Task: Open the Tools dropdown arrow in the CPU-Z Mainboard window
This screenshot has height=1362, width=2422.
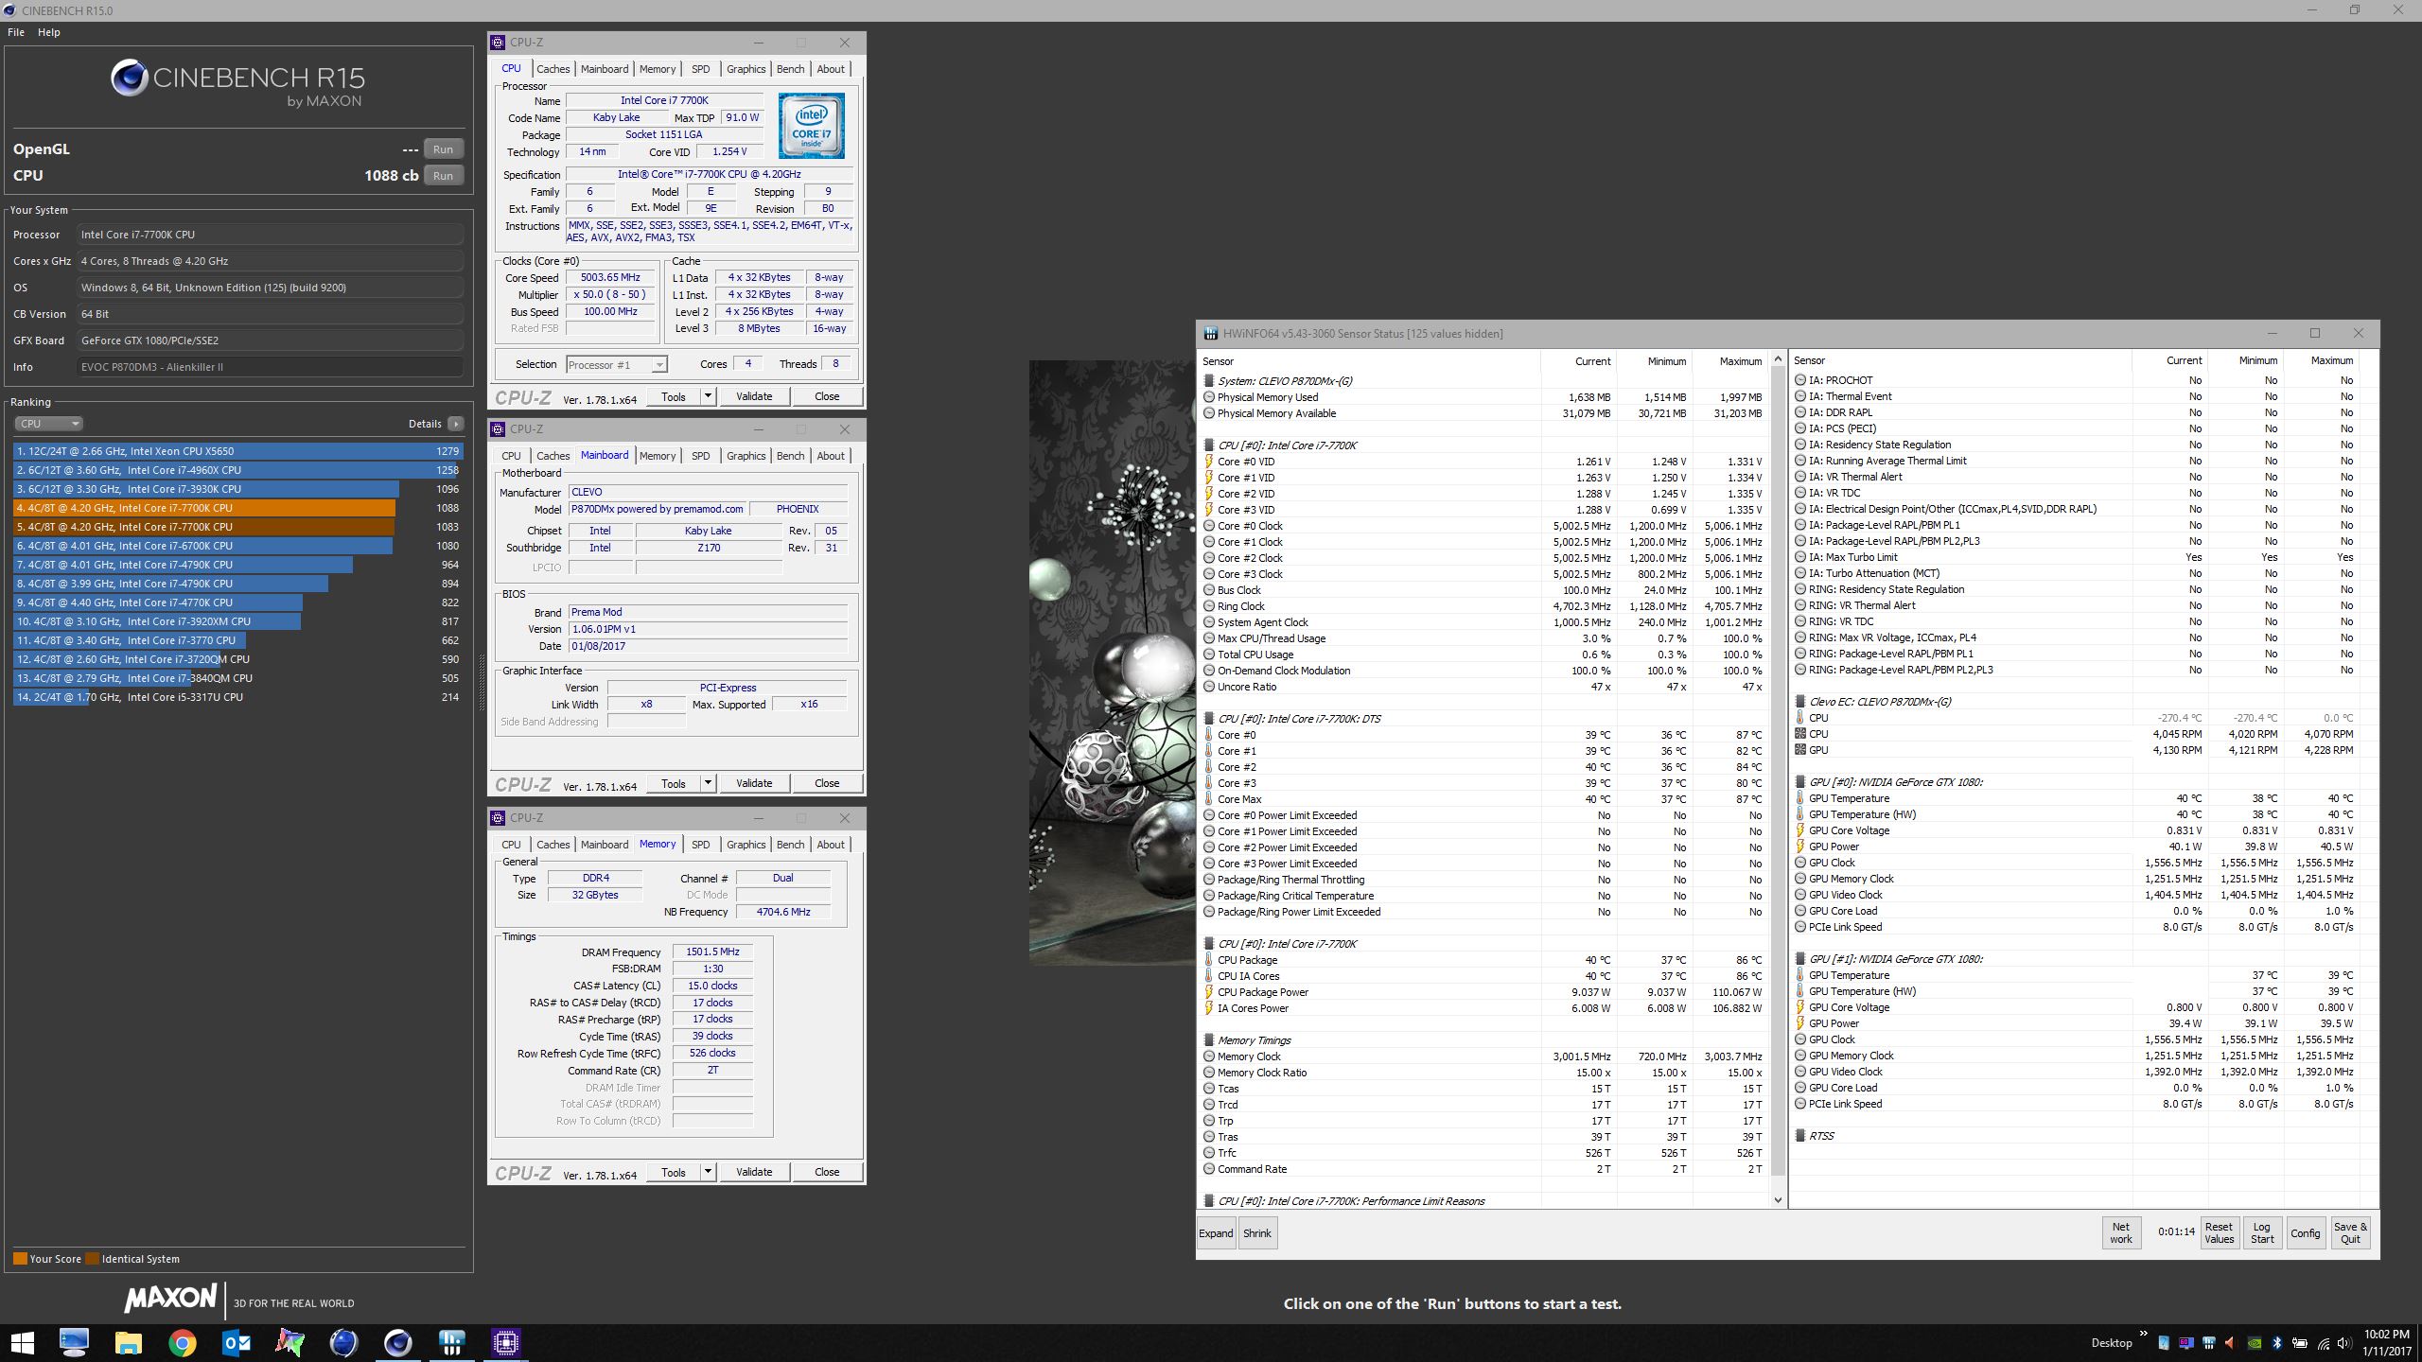Action: click(707, 783)
